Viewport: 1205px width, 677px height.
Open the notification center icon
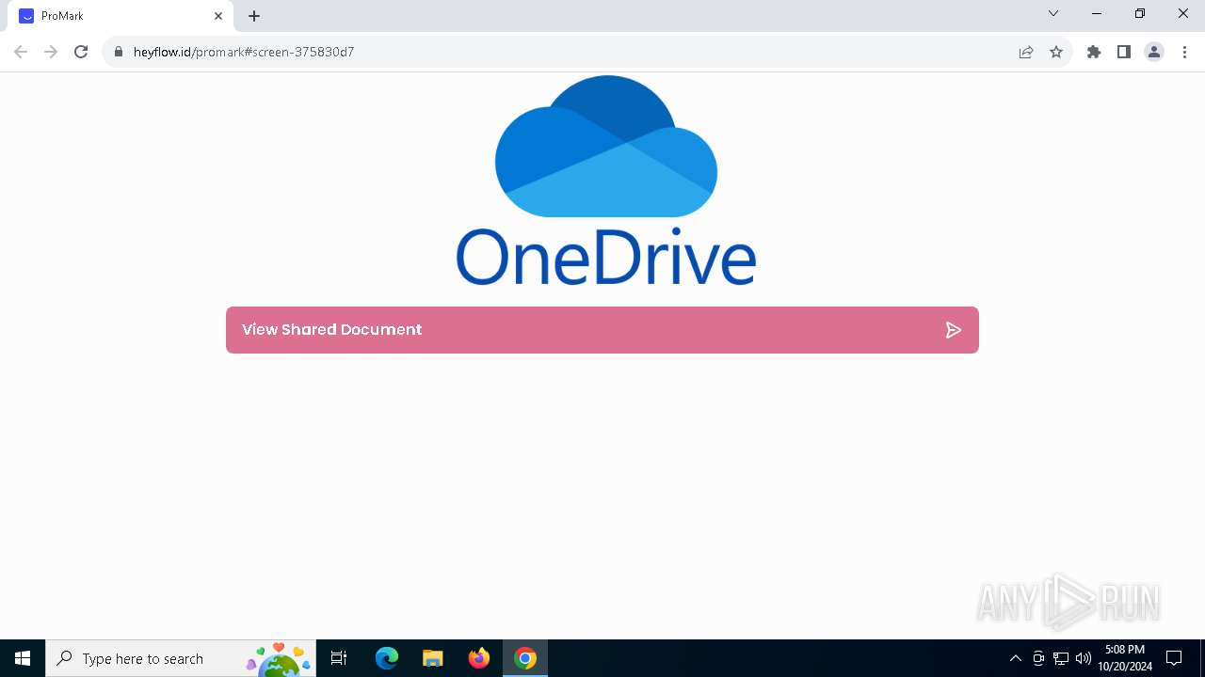pos(1174,658)
